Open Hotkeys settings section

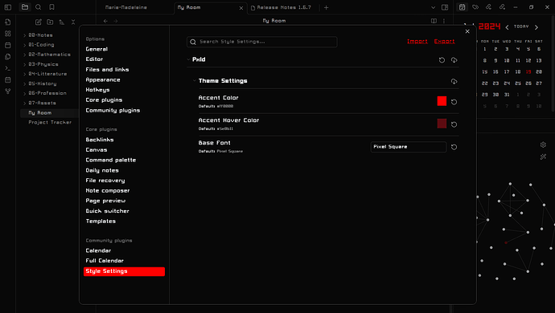click(x=97, y=90)
